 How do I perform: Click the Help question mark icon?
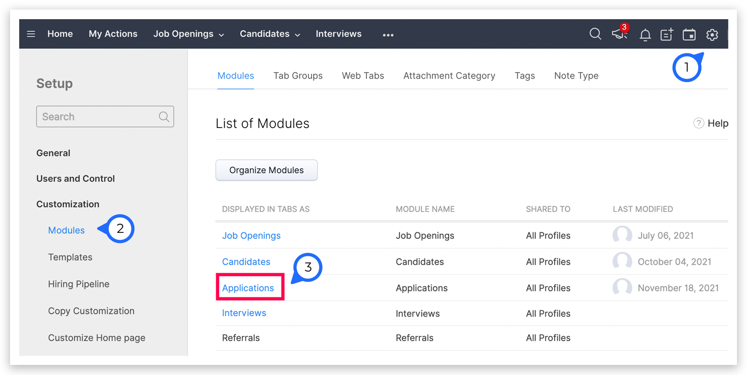tap(699, 123)
